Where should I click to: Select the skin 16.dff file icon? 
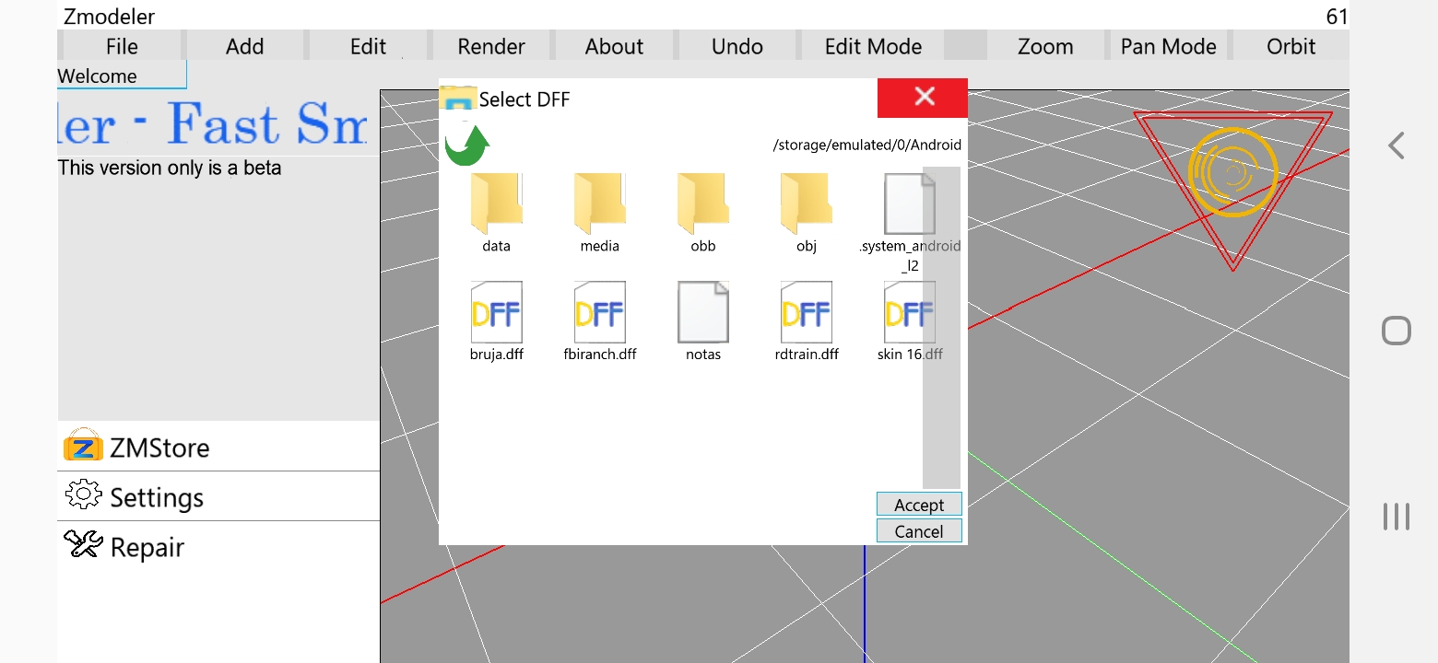click(x=910, y=312)
